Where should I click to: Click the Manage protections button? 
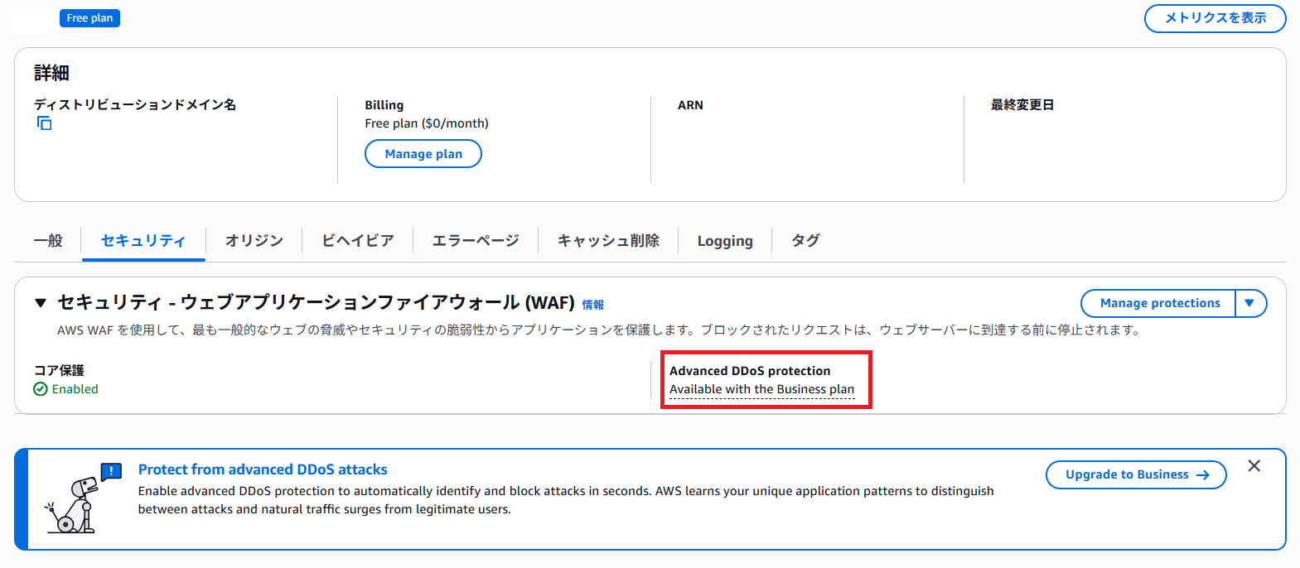pyautogui.click(x=1158, y=304)
